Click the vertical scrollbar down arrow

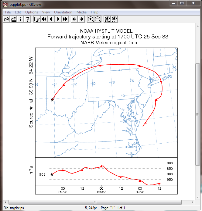click(198, 197)
